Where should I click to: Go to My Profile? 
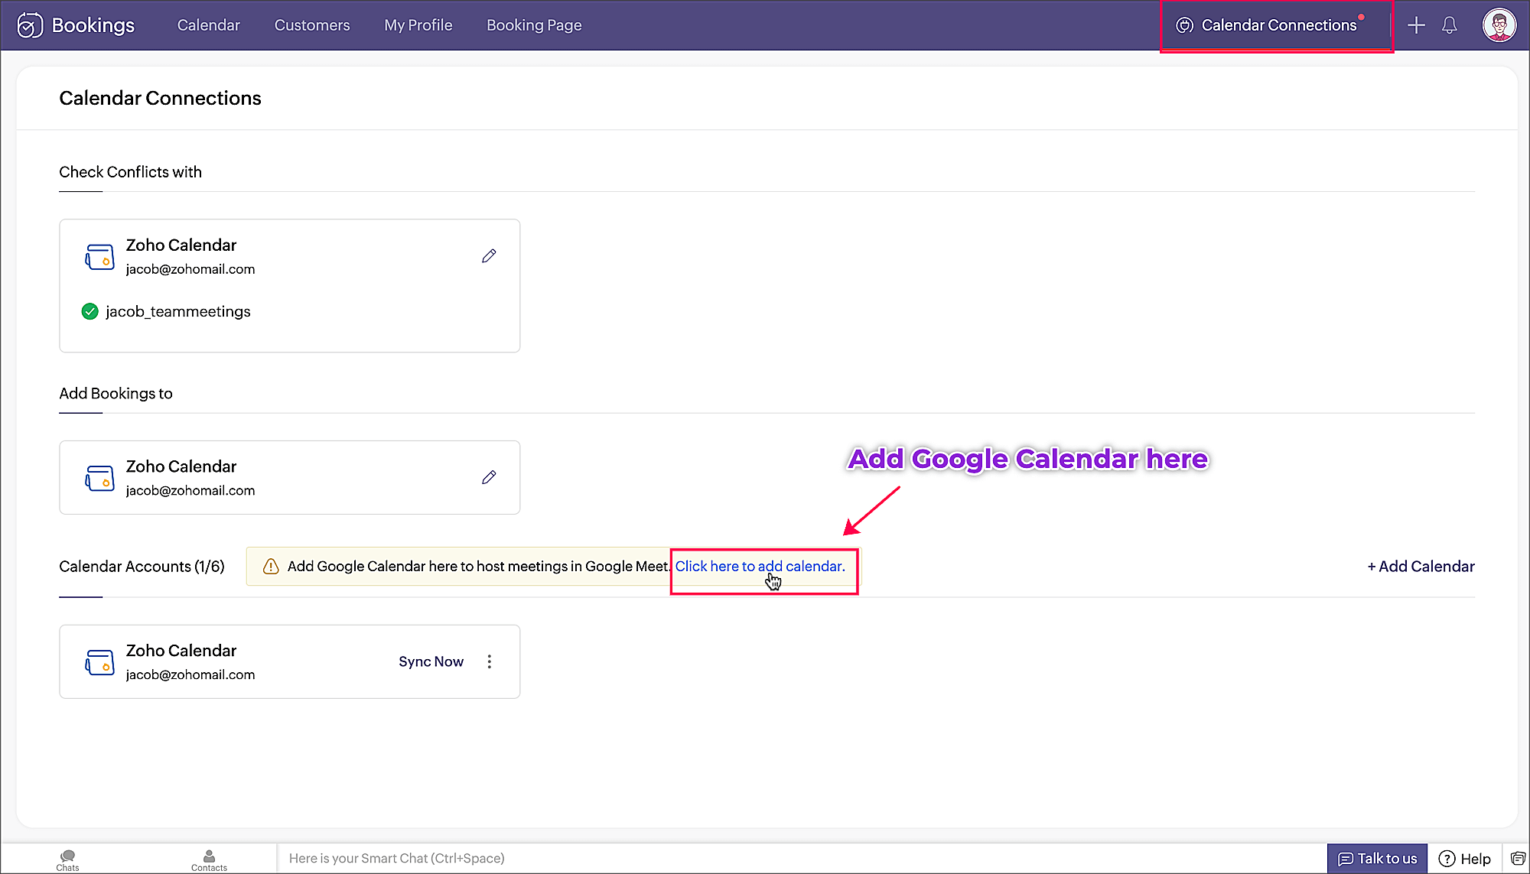(x=418, y=25)
